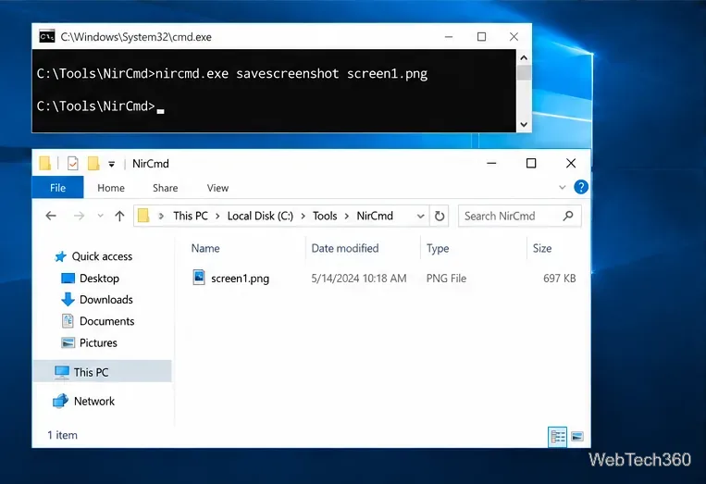Open Explorer Help question mark icon
706x484 pixels.
[x=581, y=187]
